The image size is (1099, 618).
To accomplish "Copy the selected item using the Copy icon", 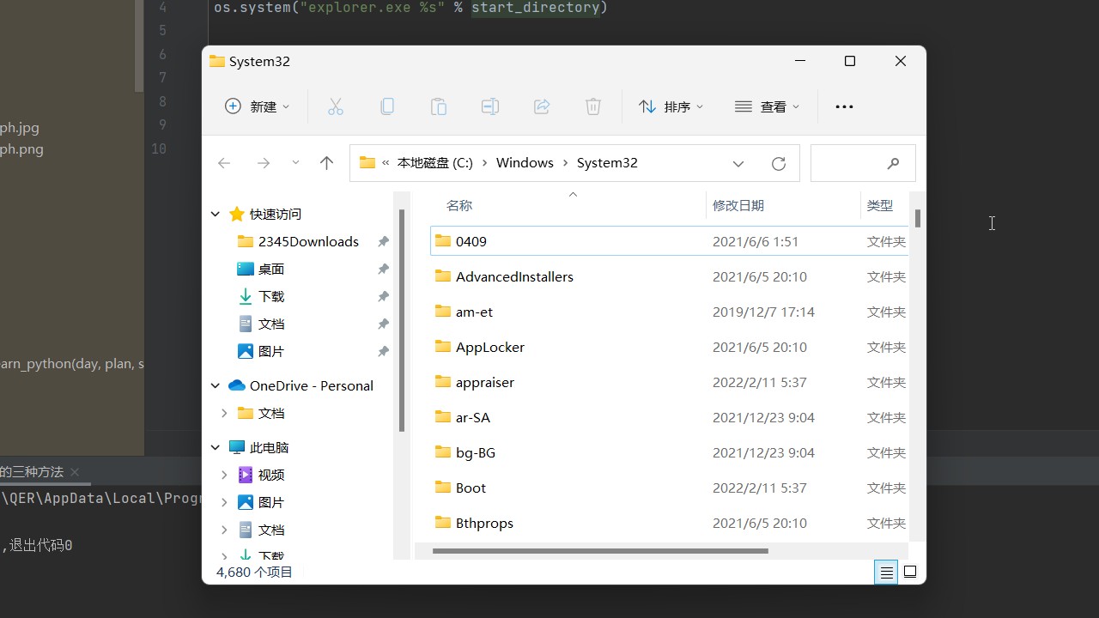I will tap(386, 106).
